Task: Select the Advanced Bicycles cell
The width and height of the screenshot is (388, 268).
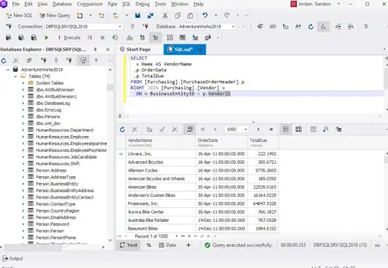Action: (x=160, y=162)
